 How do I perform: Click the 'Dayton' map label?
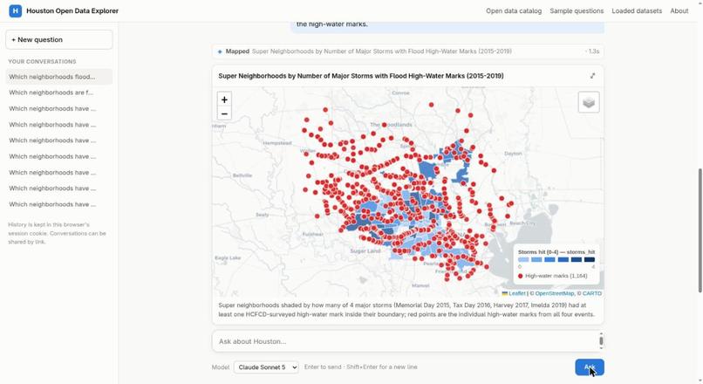(x=513, y=154)
